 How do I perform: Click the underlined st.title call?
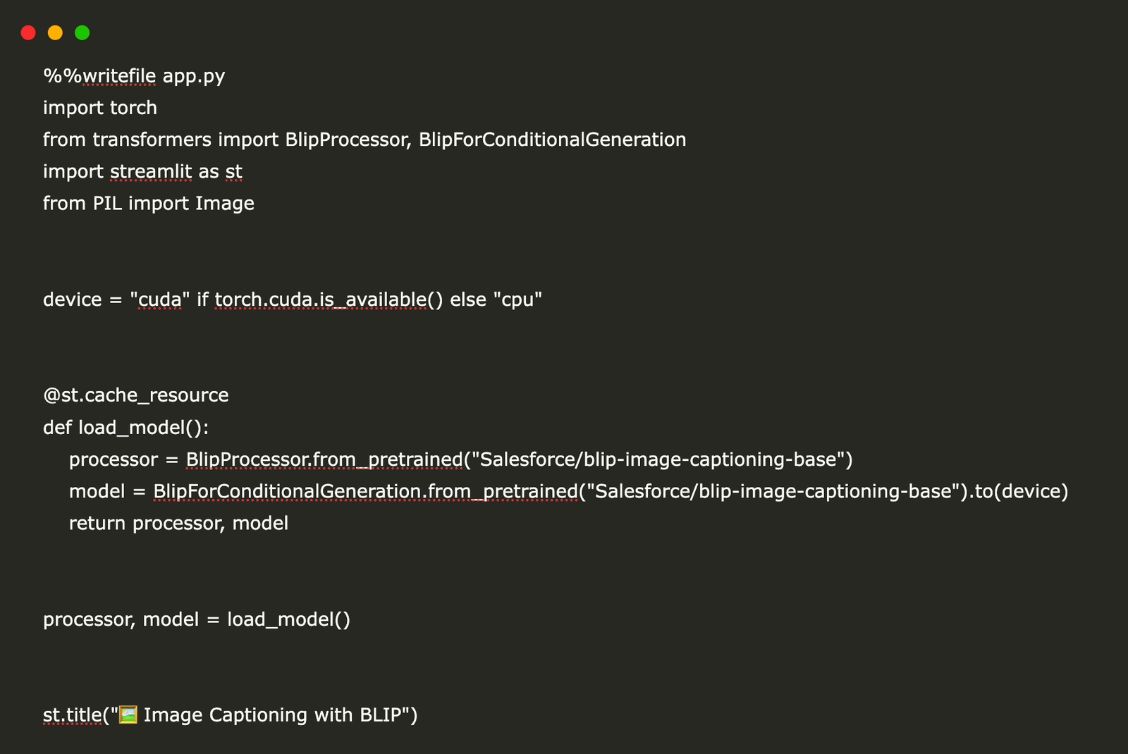(x=73, y=715)
